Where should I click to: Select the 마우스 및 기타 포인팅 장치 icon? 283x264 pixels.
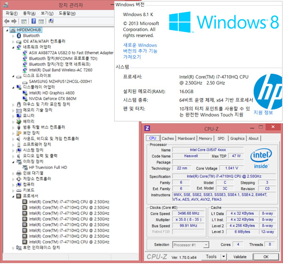pos(19,104)
